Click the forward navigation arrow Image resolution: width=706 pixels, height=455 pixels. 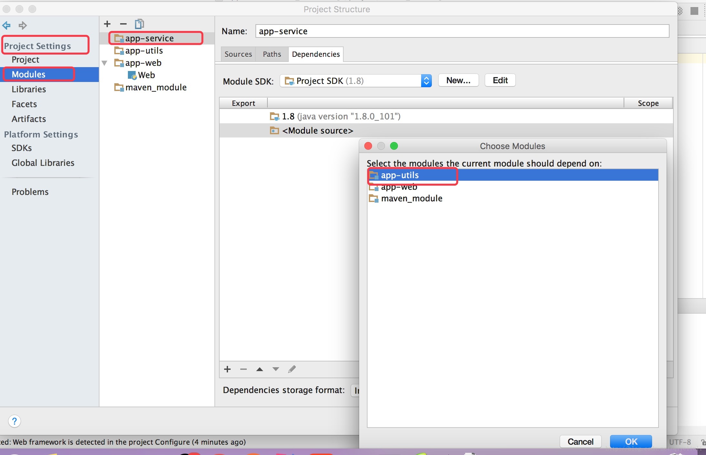tap(23, 25)
